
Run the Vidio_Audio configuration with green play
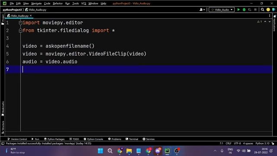click(238, 10)
